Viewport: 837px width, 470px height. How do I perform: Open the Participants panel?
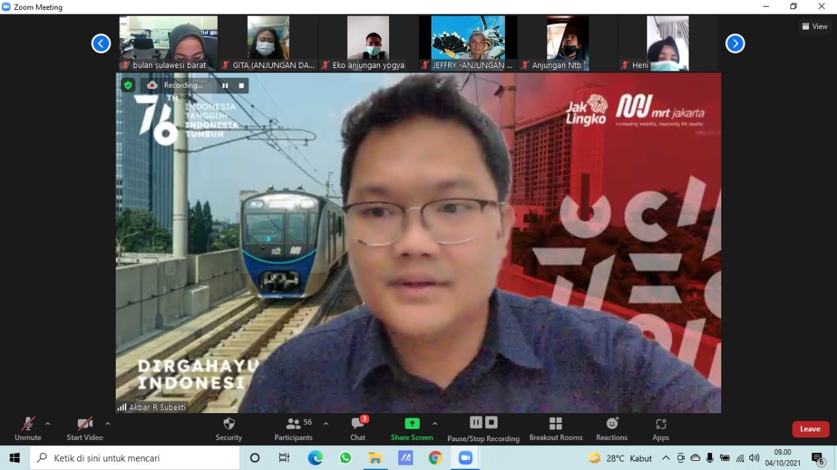click(294, 424)
